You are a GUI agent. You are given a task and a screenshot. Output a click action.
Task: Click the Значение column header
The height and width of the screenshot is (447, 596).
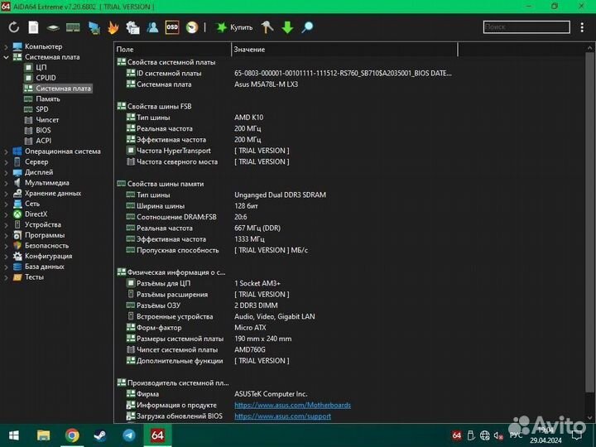[x=344, y=50]
